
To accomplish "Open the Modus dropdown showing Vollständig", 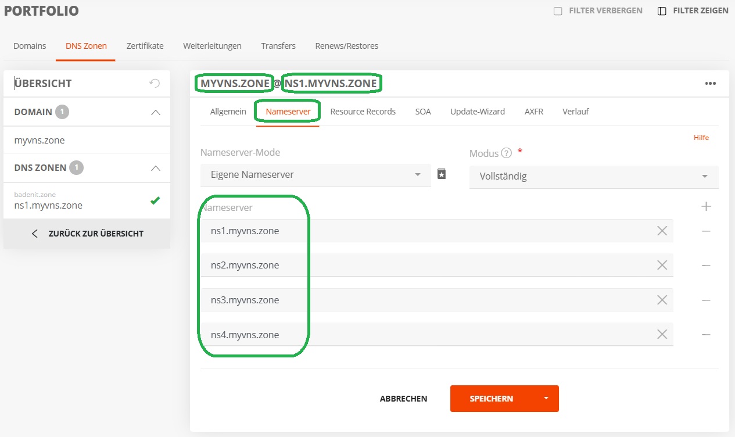I will coord(594,177).
